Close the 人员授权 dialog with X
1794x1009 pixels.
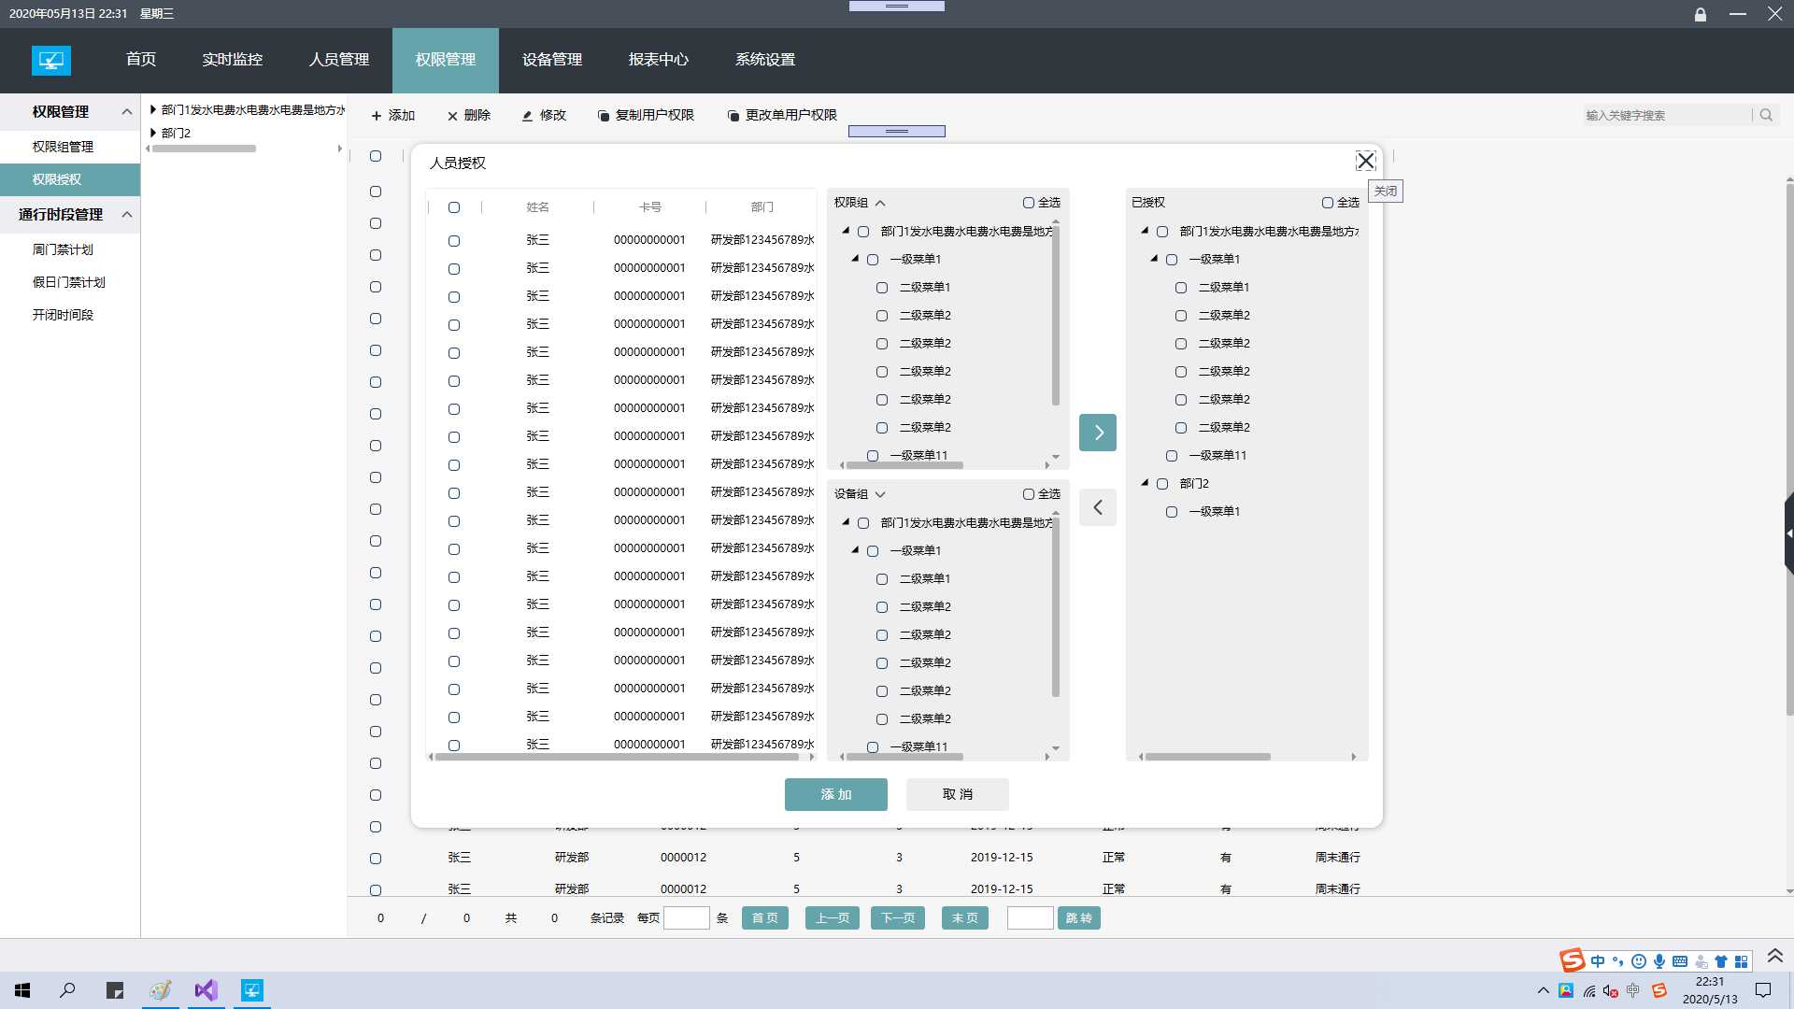coord(1365,161)
